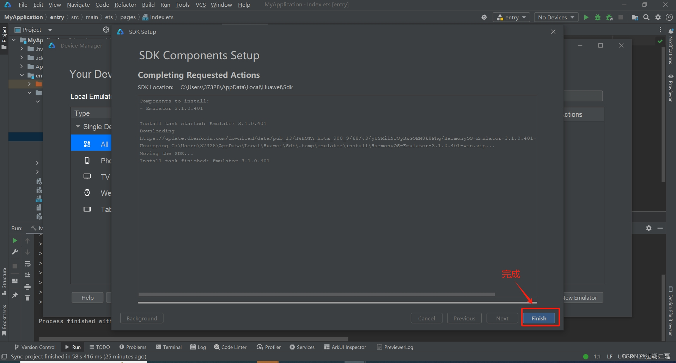Image resolution: width=676 pixels, height=363 pixels.
Task: Expand the .idea folder node
Action: [x=22, y=57]
